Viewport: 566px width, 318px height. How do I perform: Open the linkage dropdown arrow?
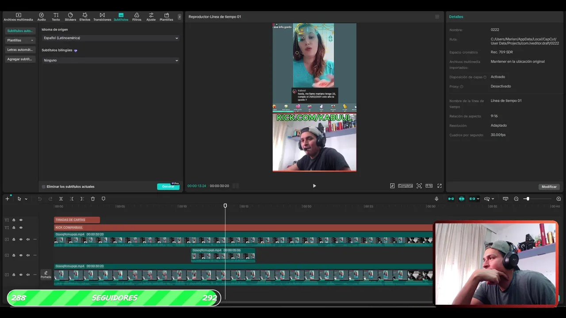coord(478,199)
